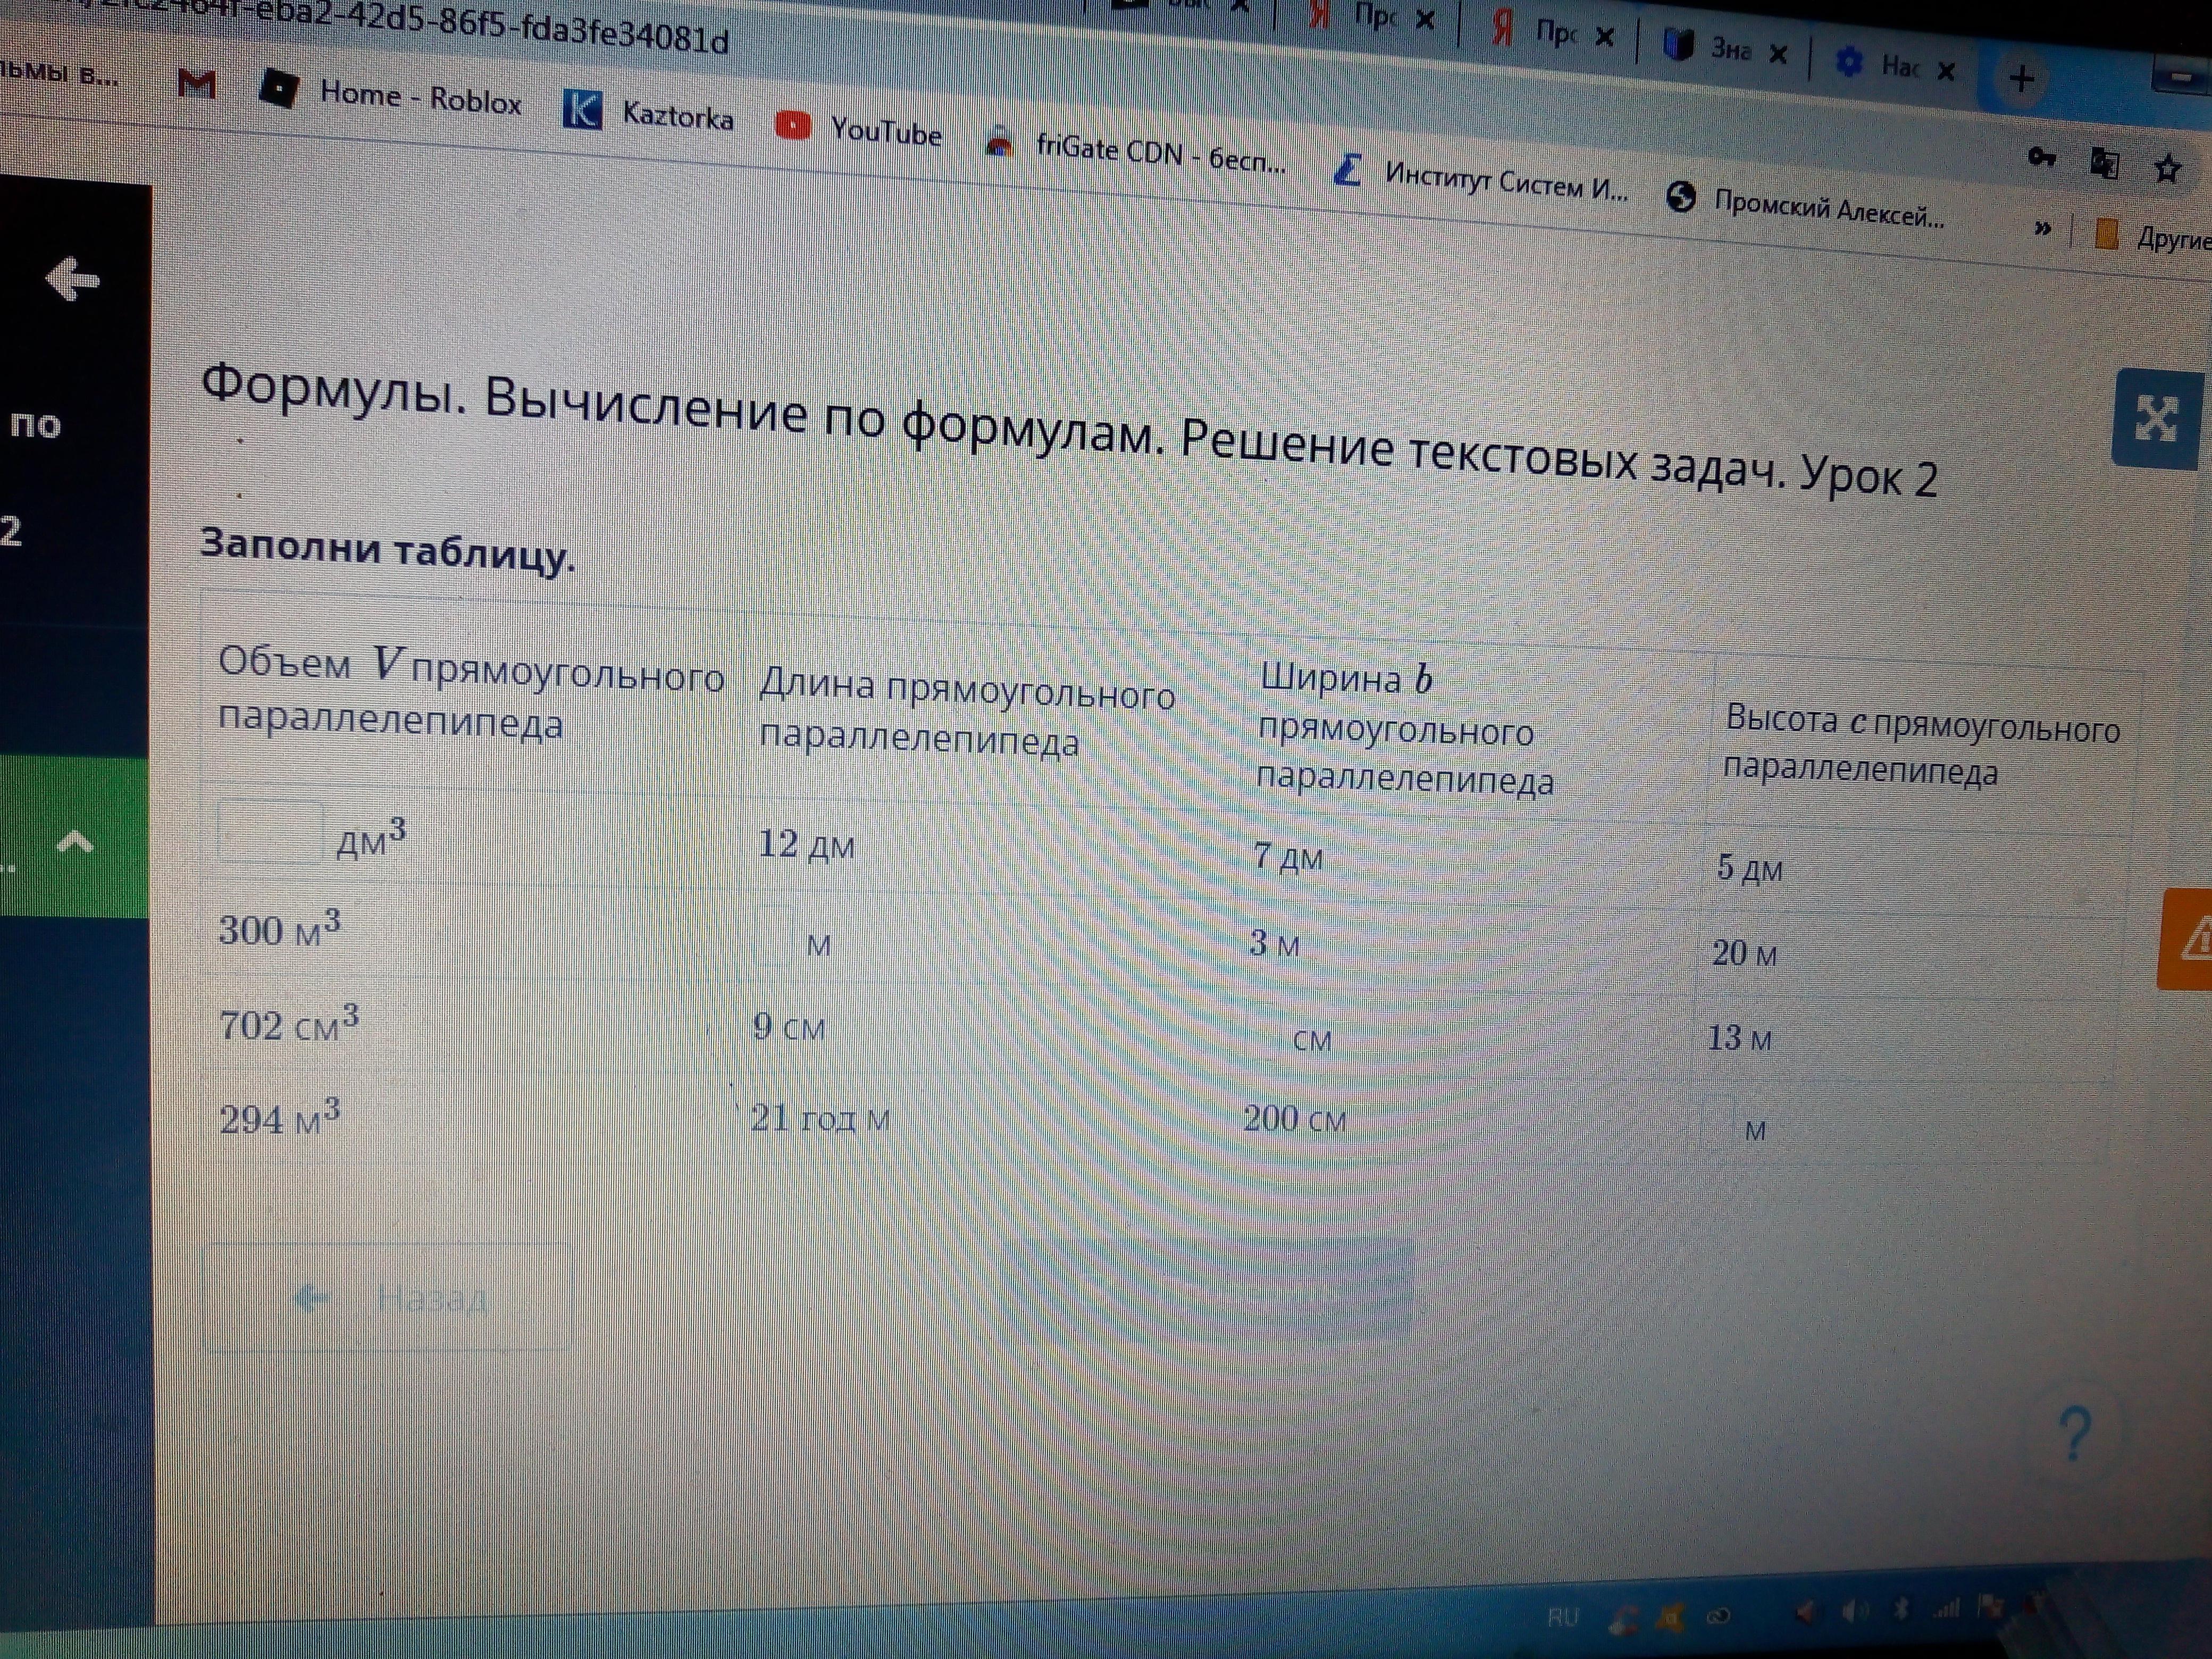Close the Зна tab
This screenshot has height=1659, width=2212.
pyautogui.click(x=1777, y=54)
